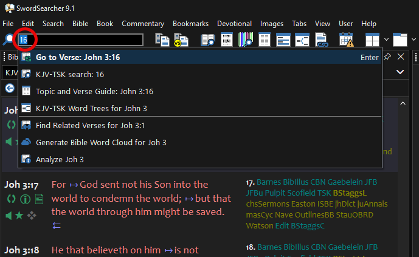Open the Commentary menu
419x257 pixels.
tap(143, 24)
